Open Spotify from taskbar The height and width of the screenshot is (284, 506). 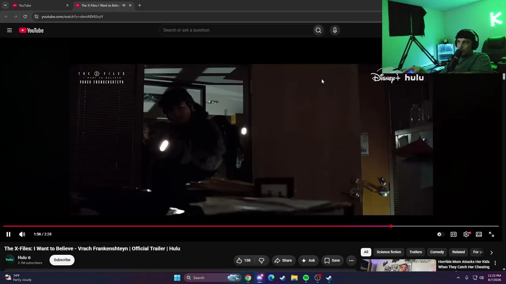[306, 278]
